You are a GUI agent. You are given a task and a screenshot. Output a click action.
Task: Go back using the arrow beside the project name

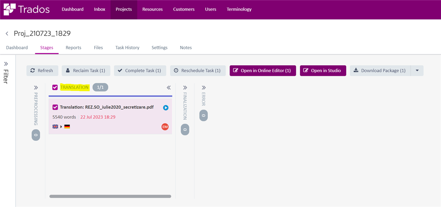(7, 34)
